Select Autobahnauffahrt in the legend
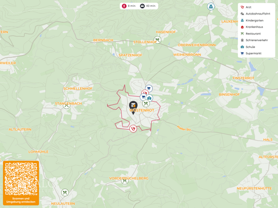Image resolution: width=278 pixels, height=208 pixels. (255, 14)
